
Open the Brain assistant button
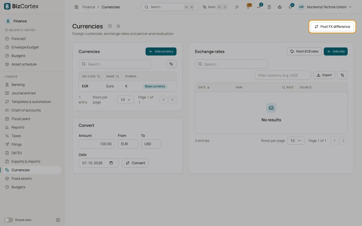coord(215,7)
